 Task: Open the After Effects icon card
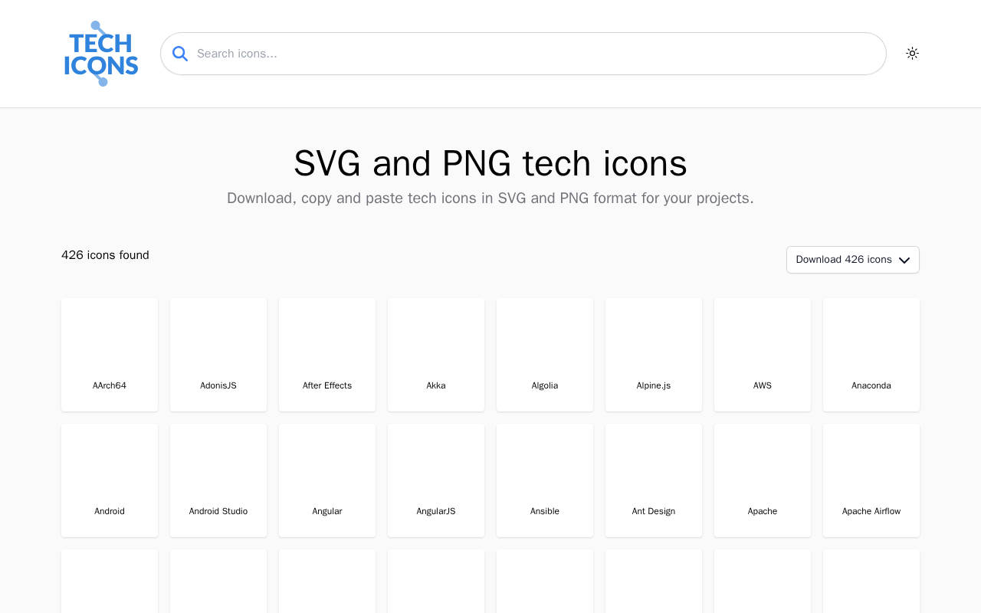[x=327, y=355]
